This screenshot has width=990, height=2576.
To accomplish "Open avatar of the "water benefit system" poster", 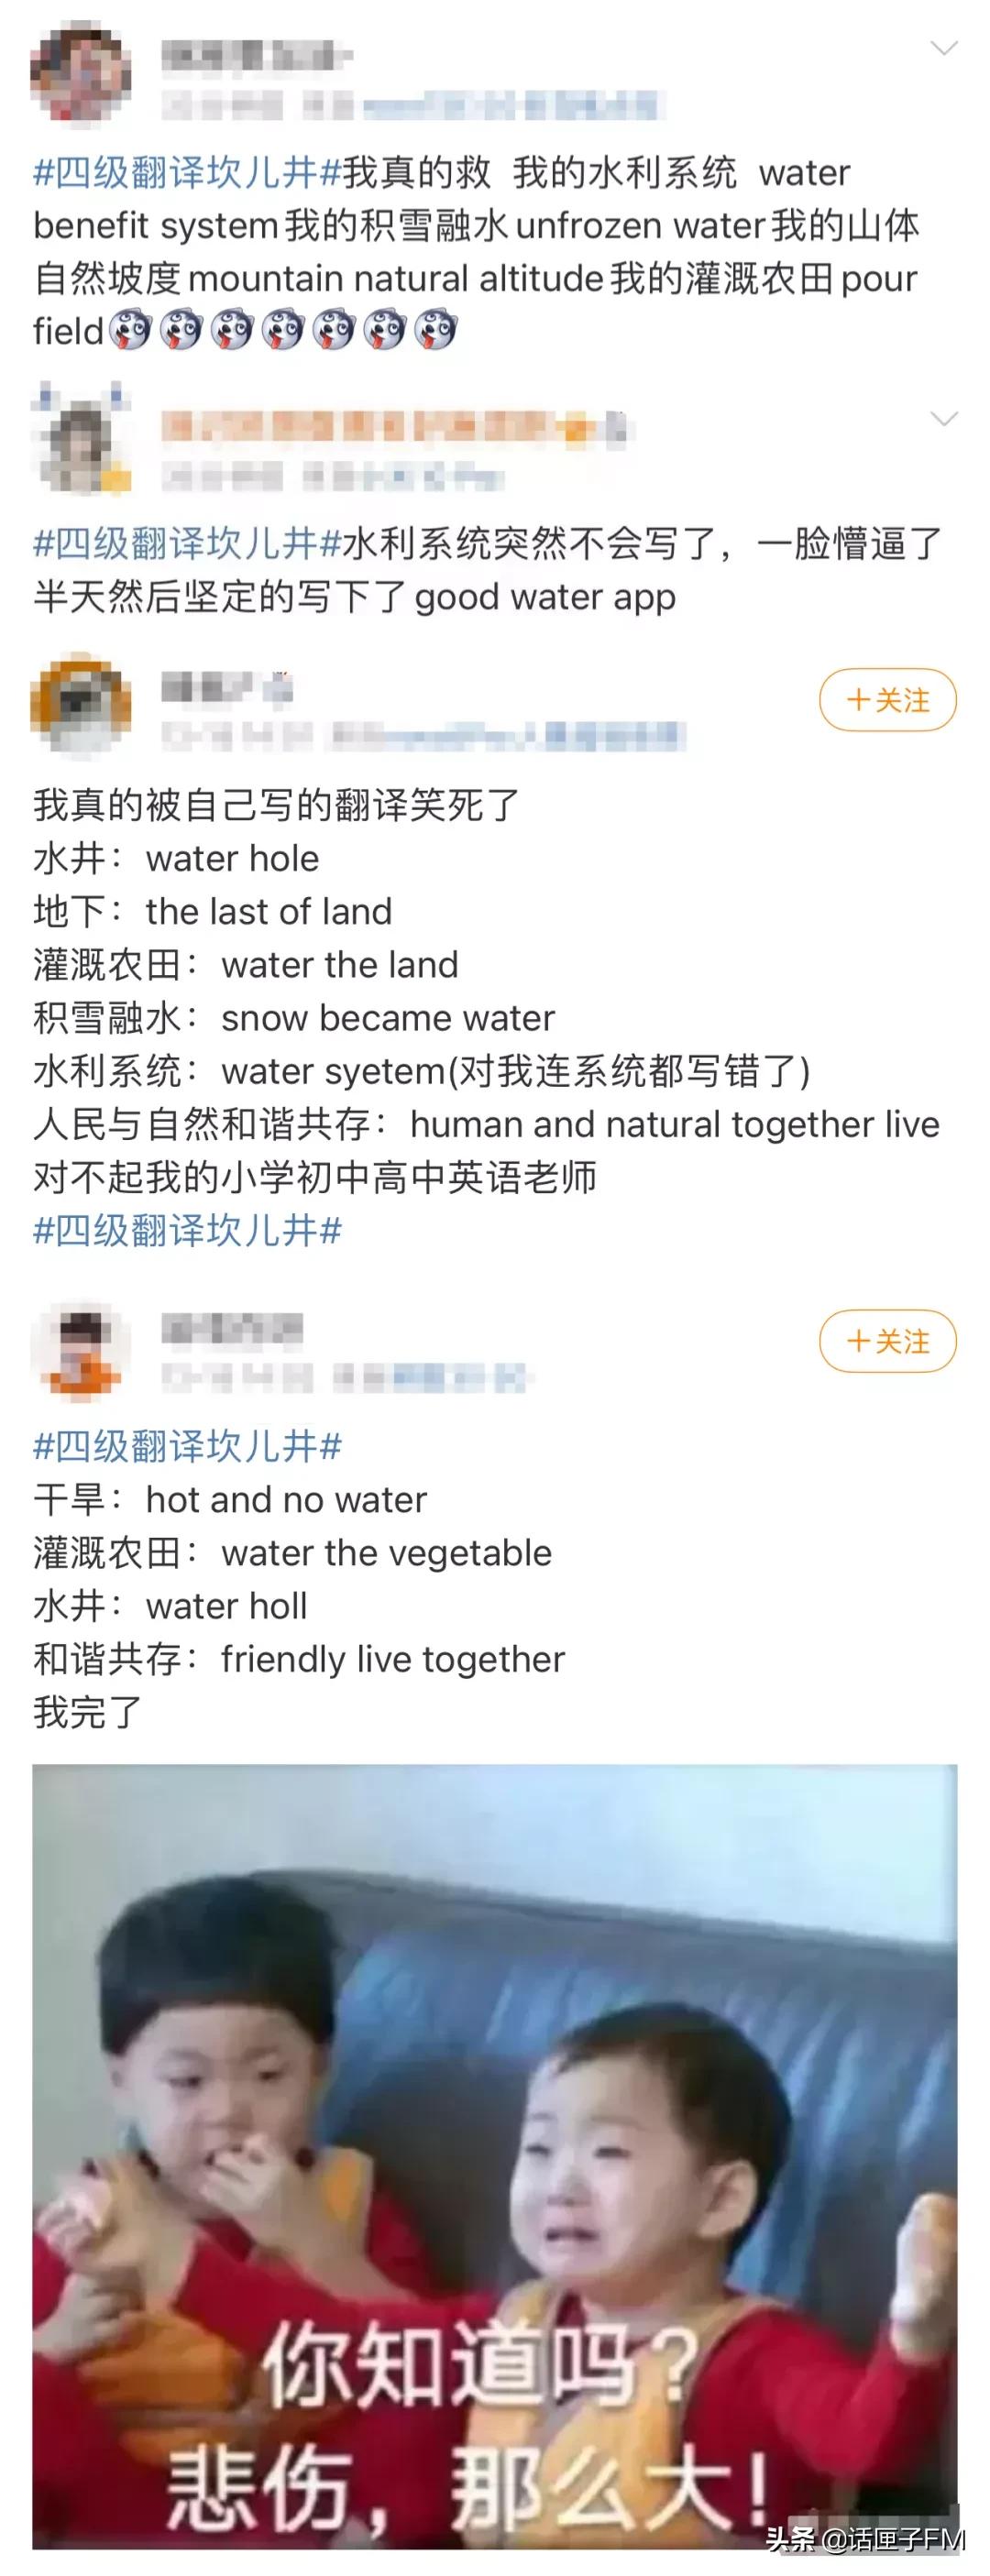I will coord(80,73).
